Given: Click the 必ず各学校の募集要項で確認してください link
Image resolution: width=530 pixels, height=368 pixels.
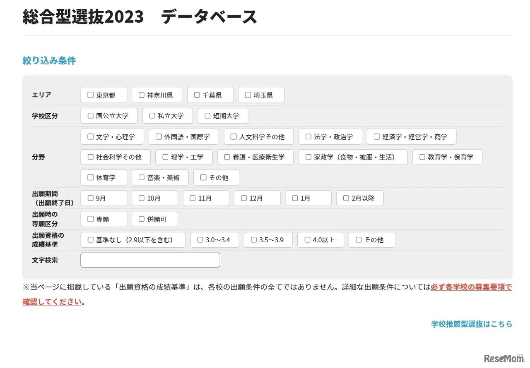Looking at the screenshot, I should [471, 287].
